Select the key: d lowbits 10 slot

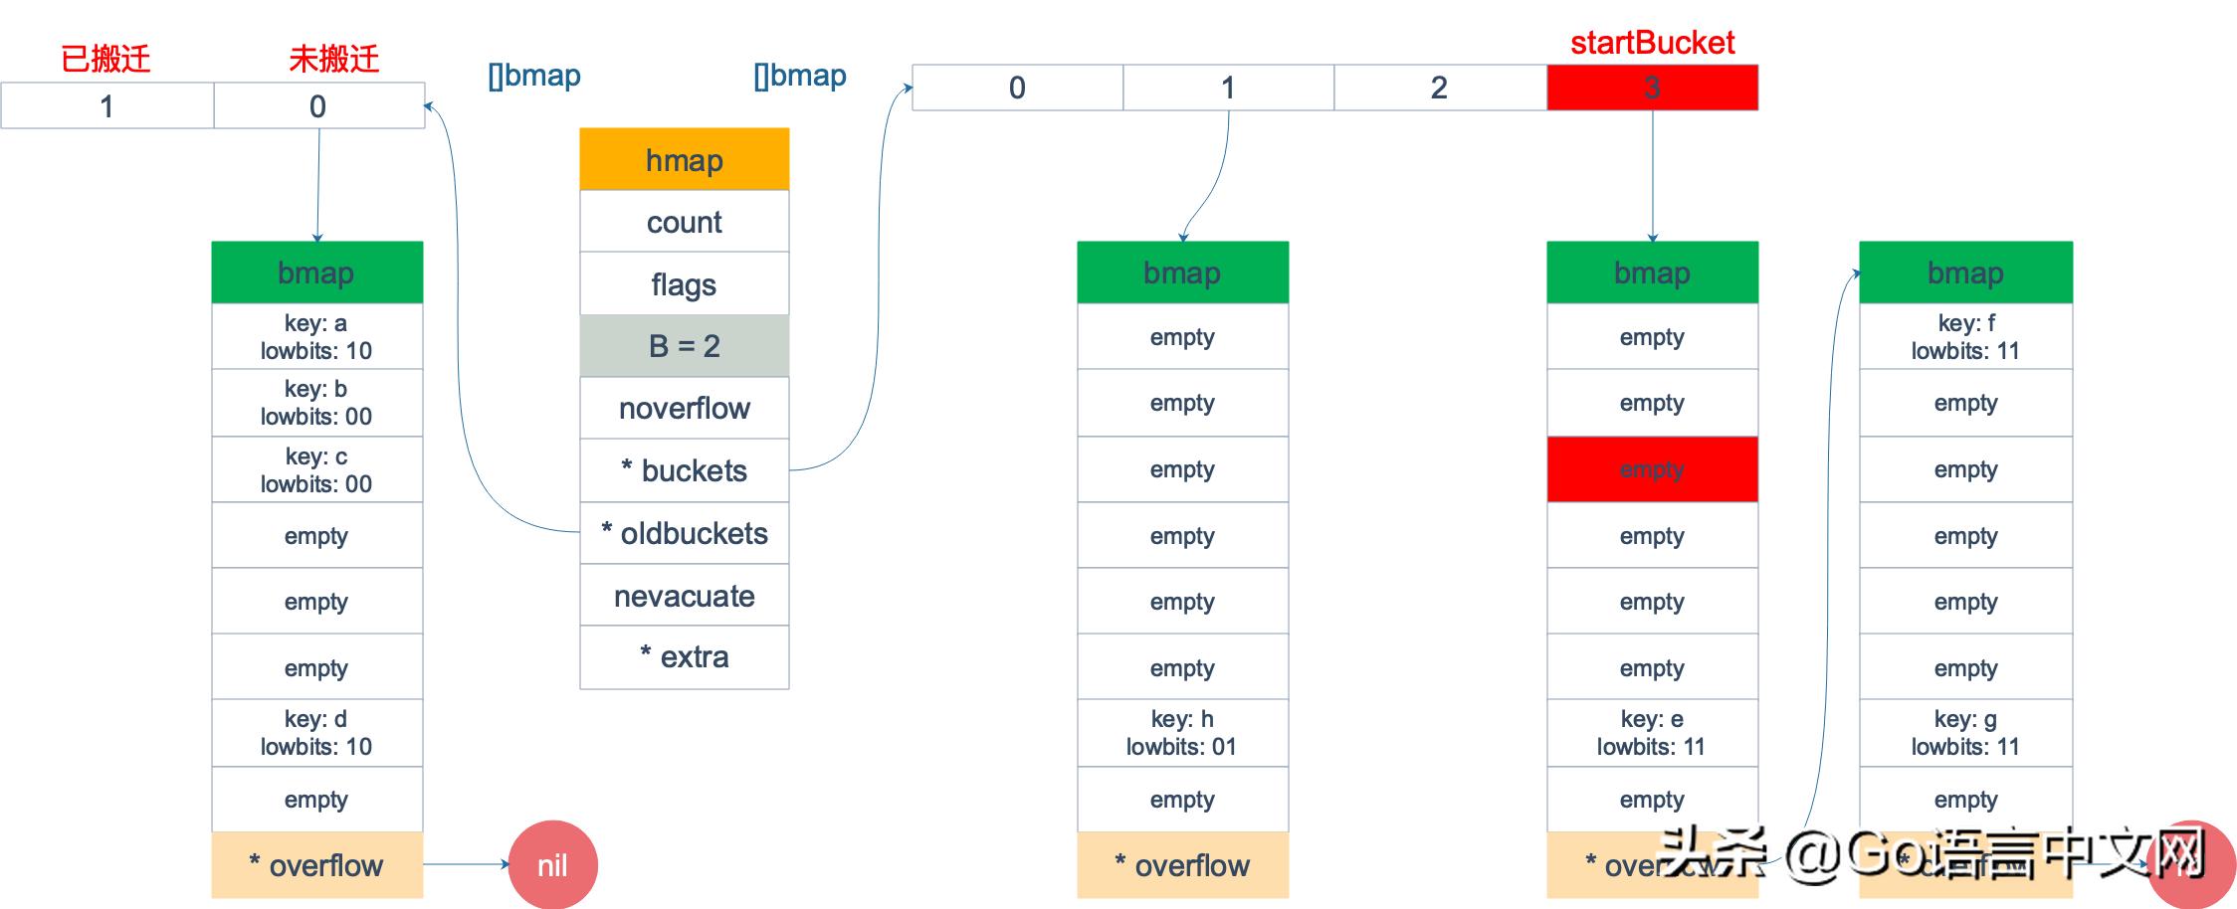click(x=316, y=733)
